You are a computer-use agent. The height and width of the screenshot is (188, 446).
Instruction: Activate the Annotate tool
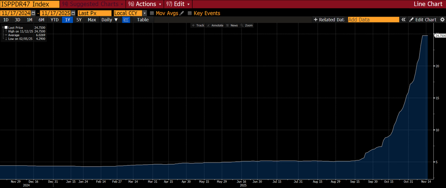click(215, 26)
